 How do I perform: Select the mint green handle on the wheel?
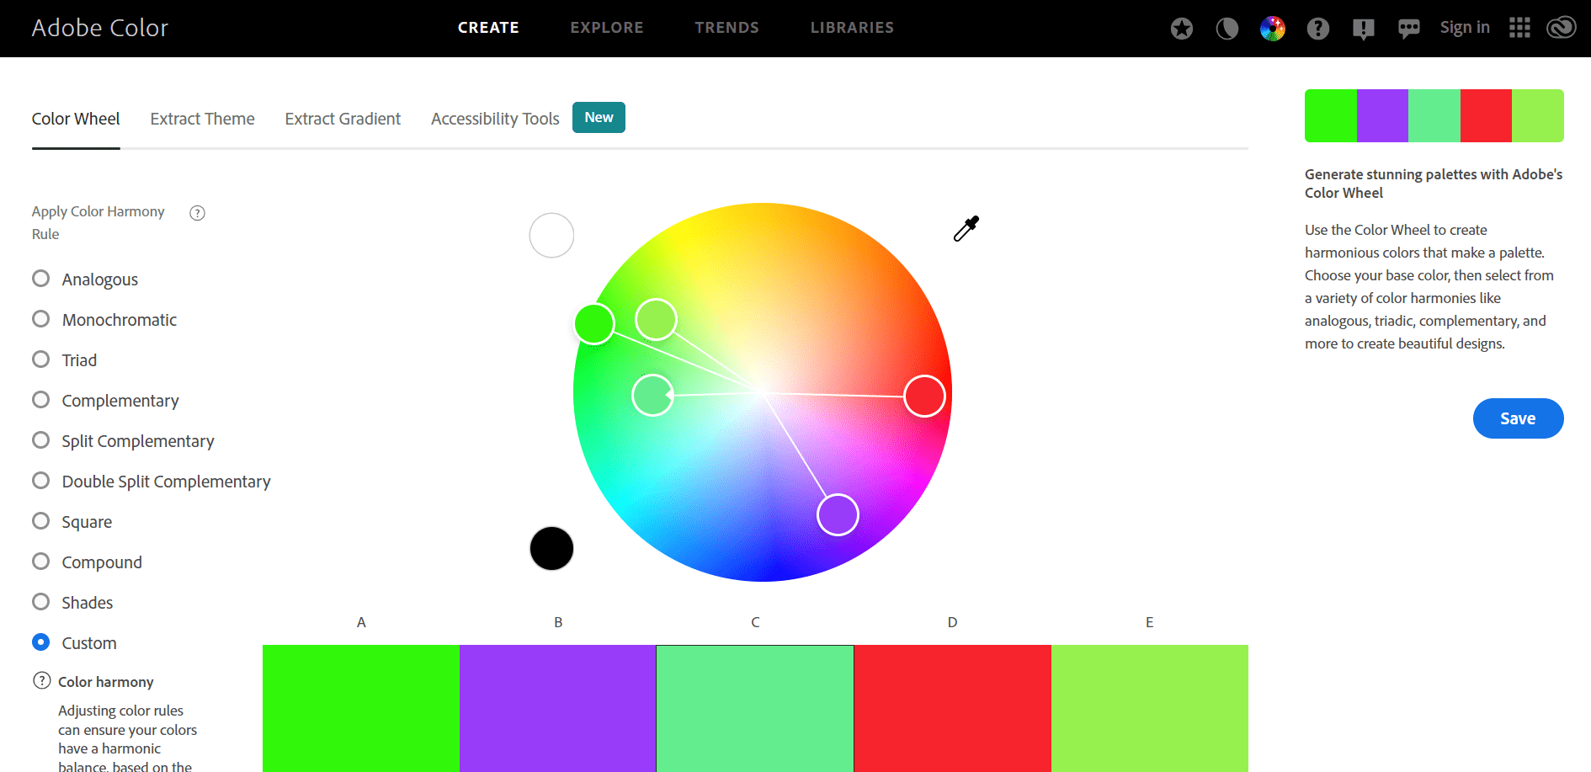(x=652, y=396)
